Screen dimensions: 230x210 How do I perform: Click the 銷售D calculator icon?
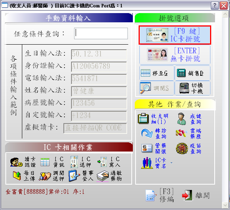181,73
